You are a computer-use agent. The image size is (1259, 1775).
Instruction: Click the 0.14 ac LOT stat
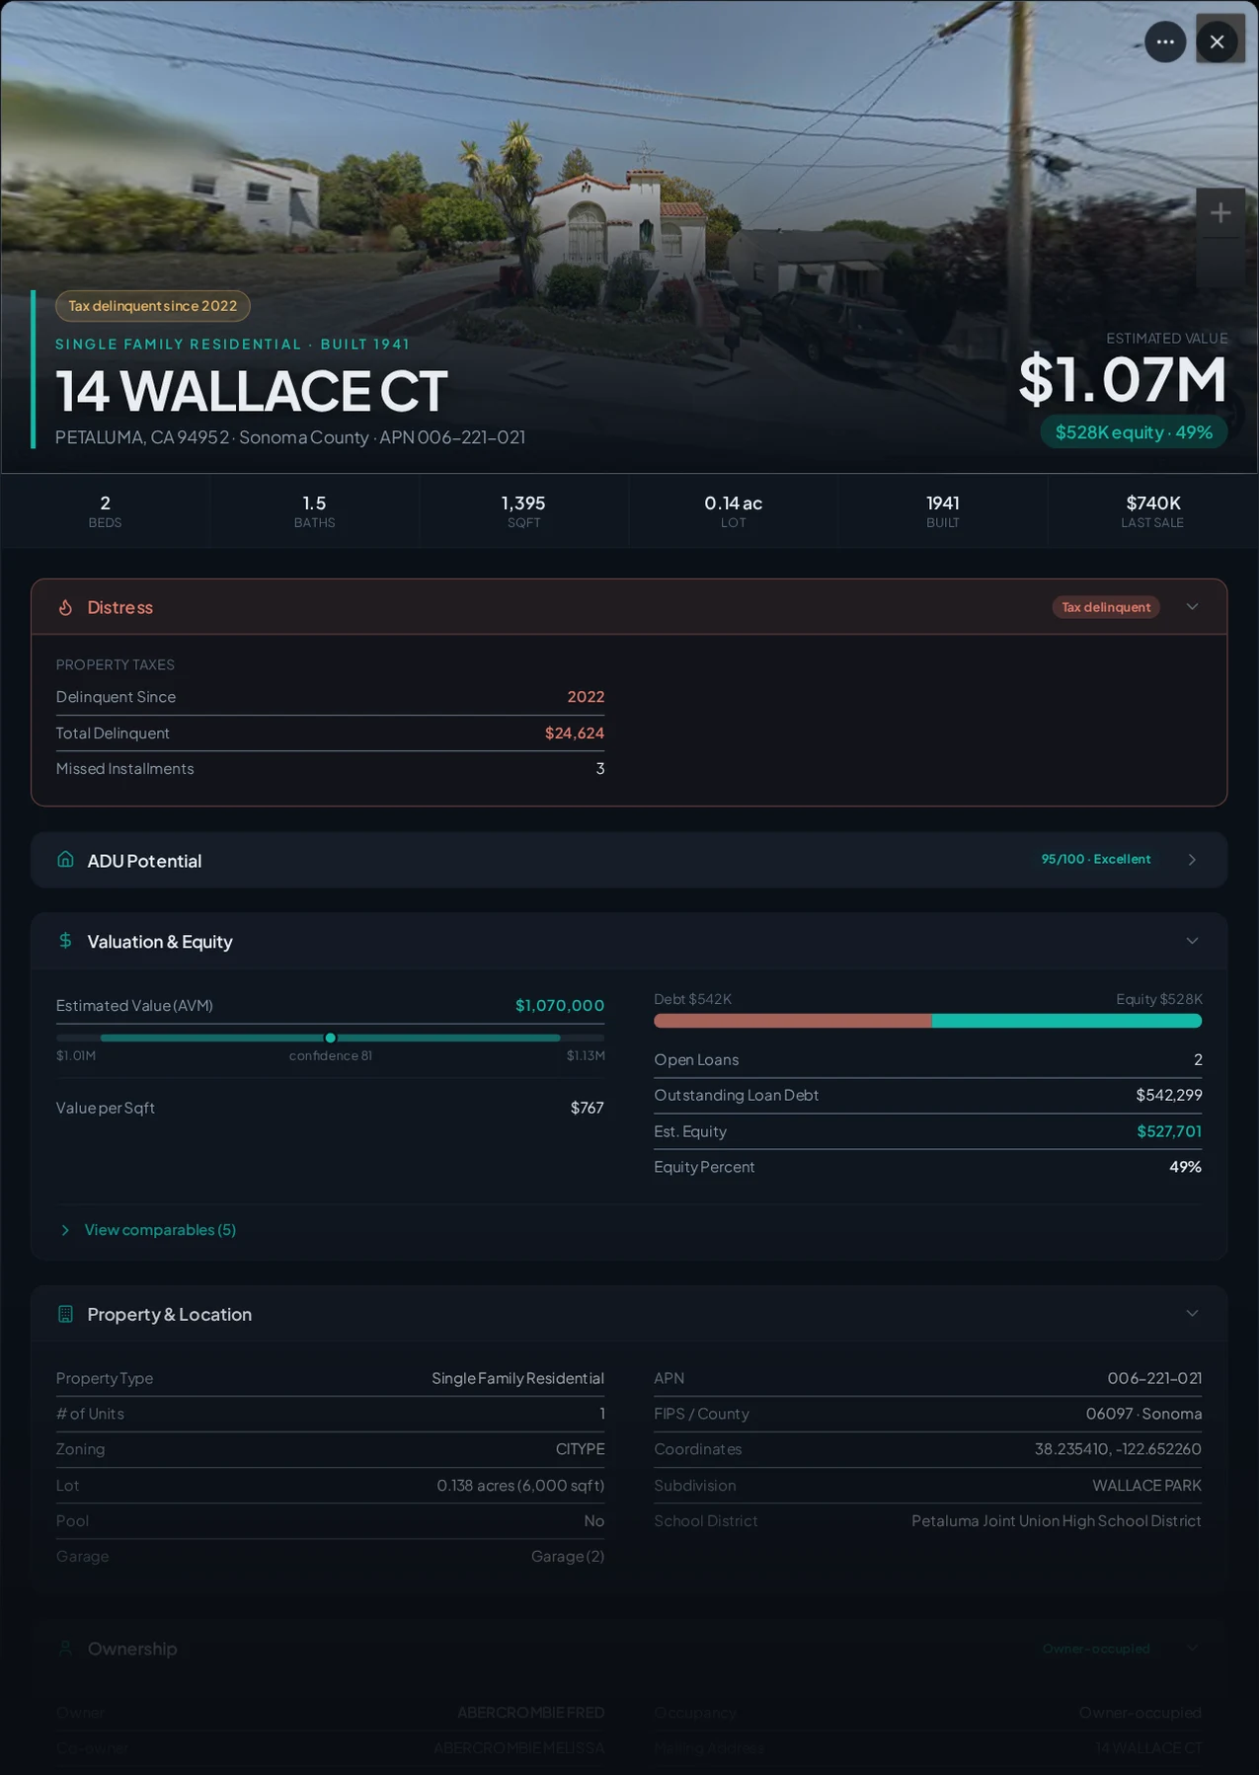pyautogui.click(x=733, y=510)
